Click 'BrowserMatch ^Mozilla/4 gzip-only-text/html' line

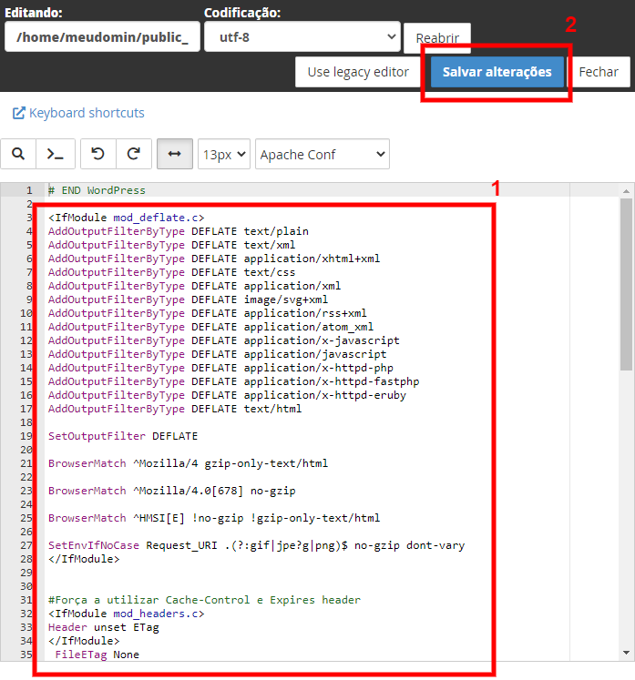(x=188, y=463)
